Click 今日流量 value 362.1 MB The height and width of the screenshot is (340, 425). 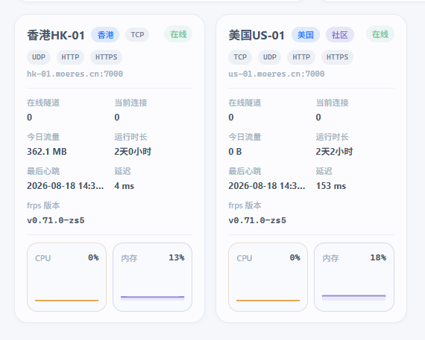click(x=47, y=152)
